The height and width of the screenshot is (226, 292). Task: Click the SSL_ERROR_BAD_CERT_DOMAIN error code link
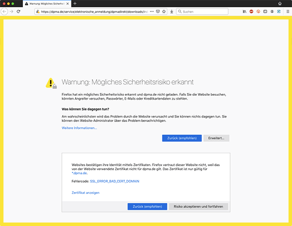114,181
